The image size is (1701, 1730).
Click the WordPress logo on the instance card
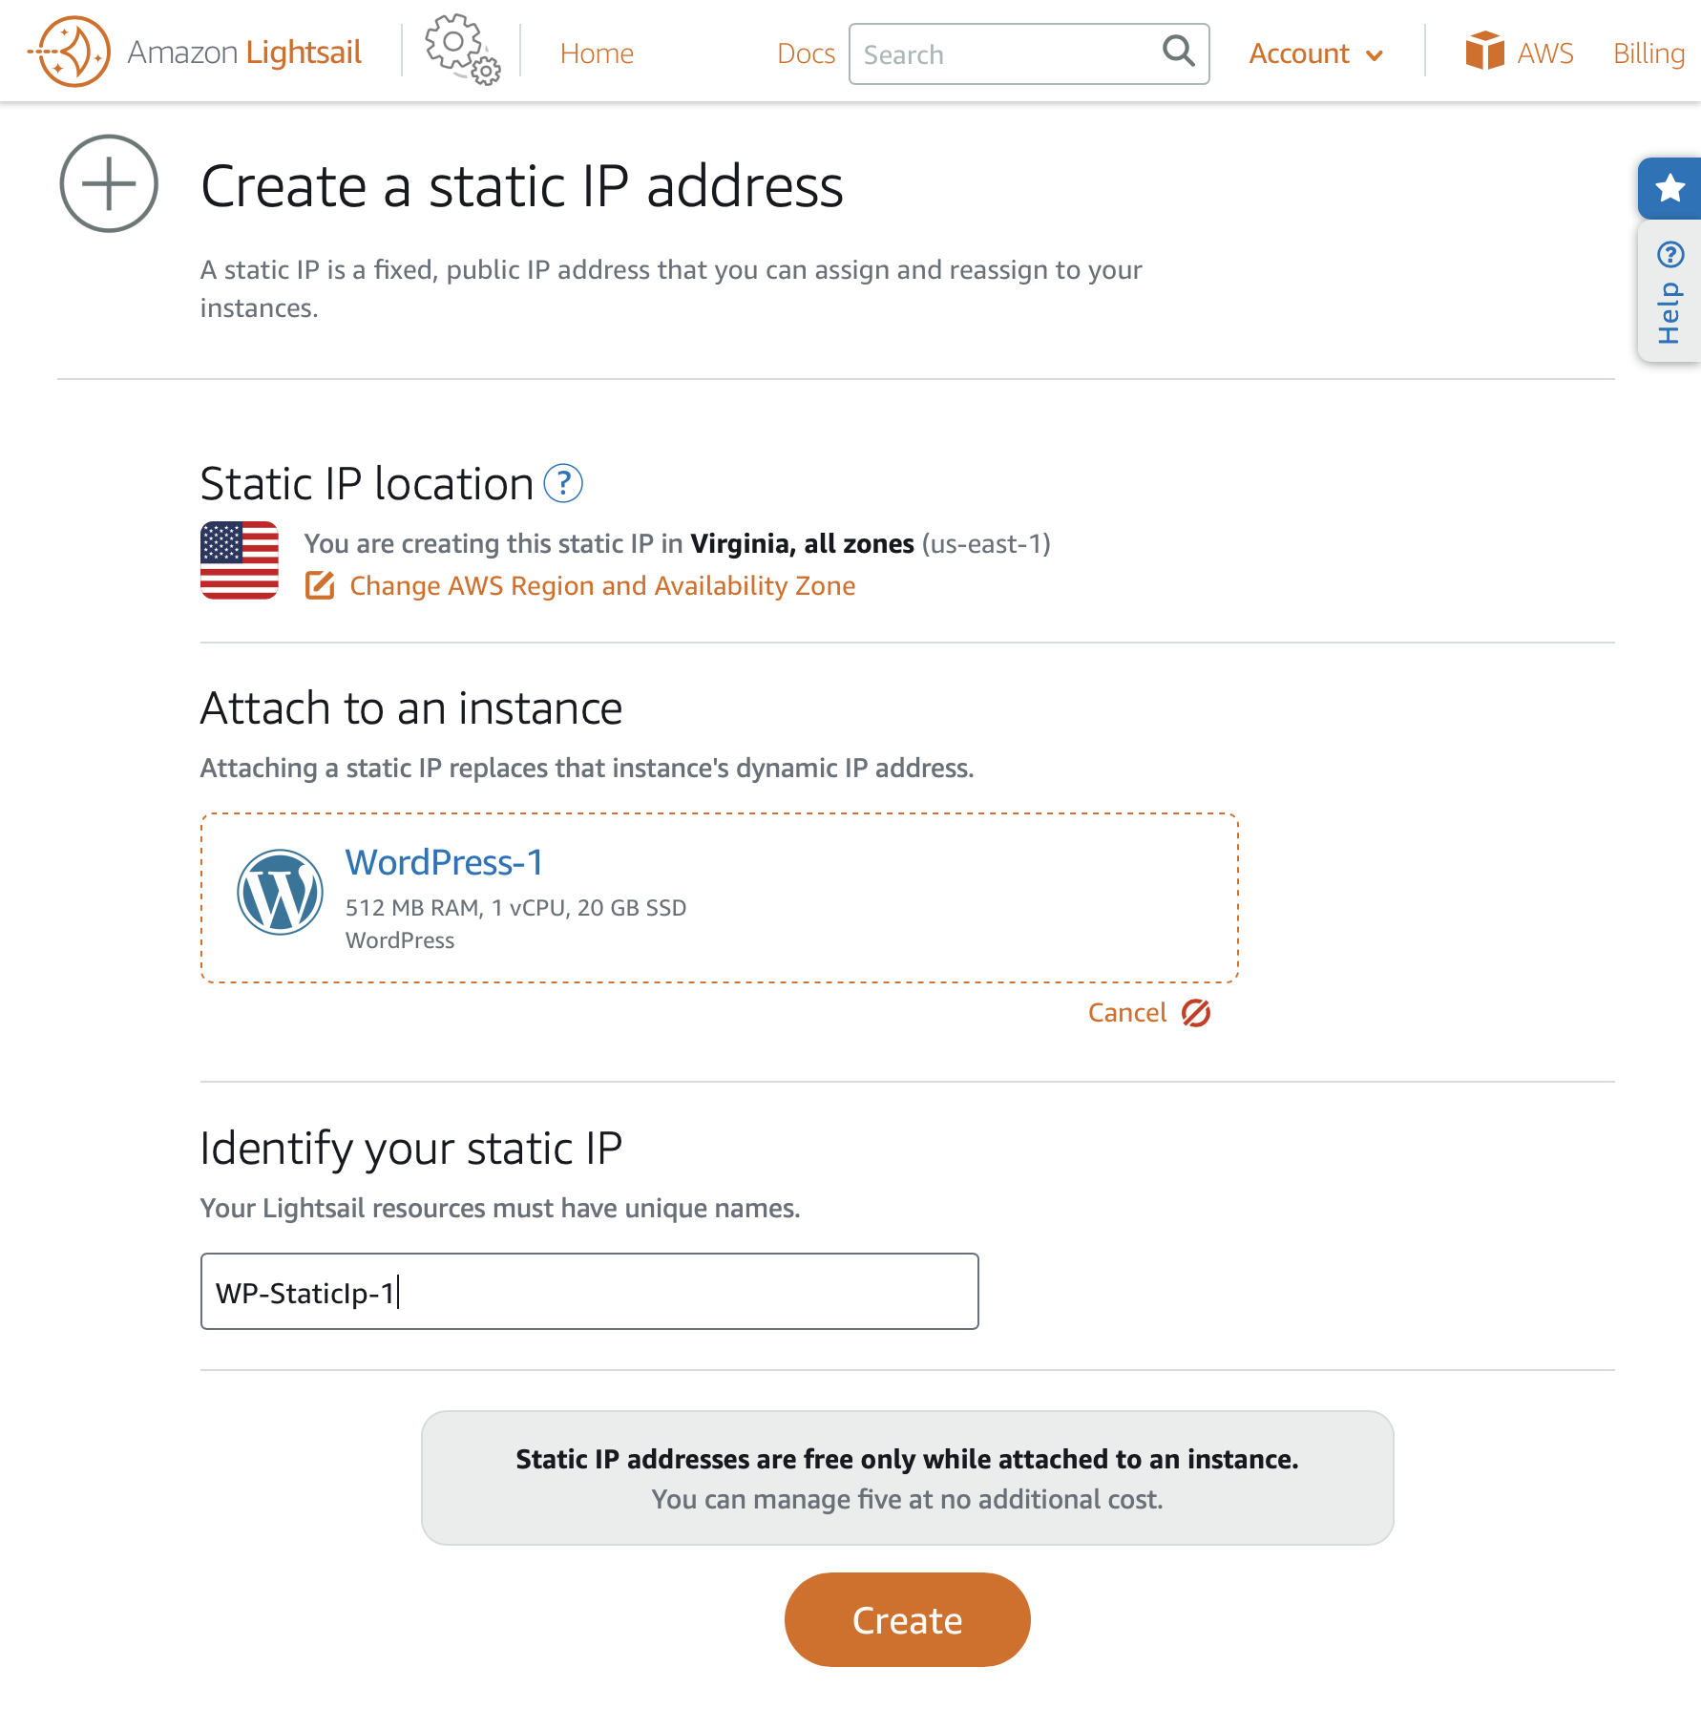tap(281, 892)
